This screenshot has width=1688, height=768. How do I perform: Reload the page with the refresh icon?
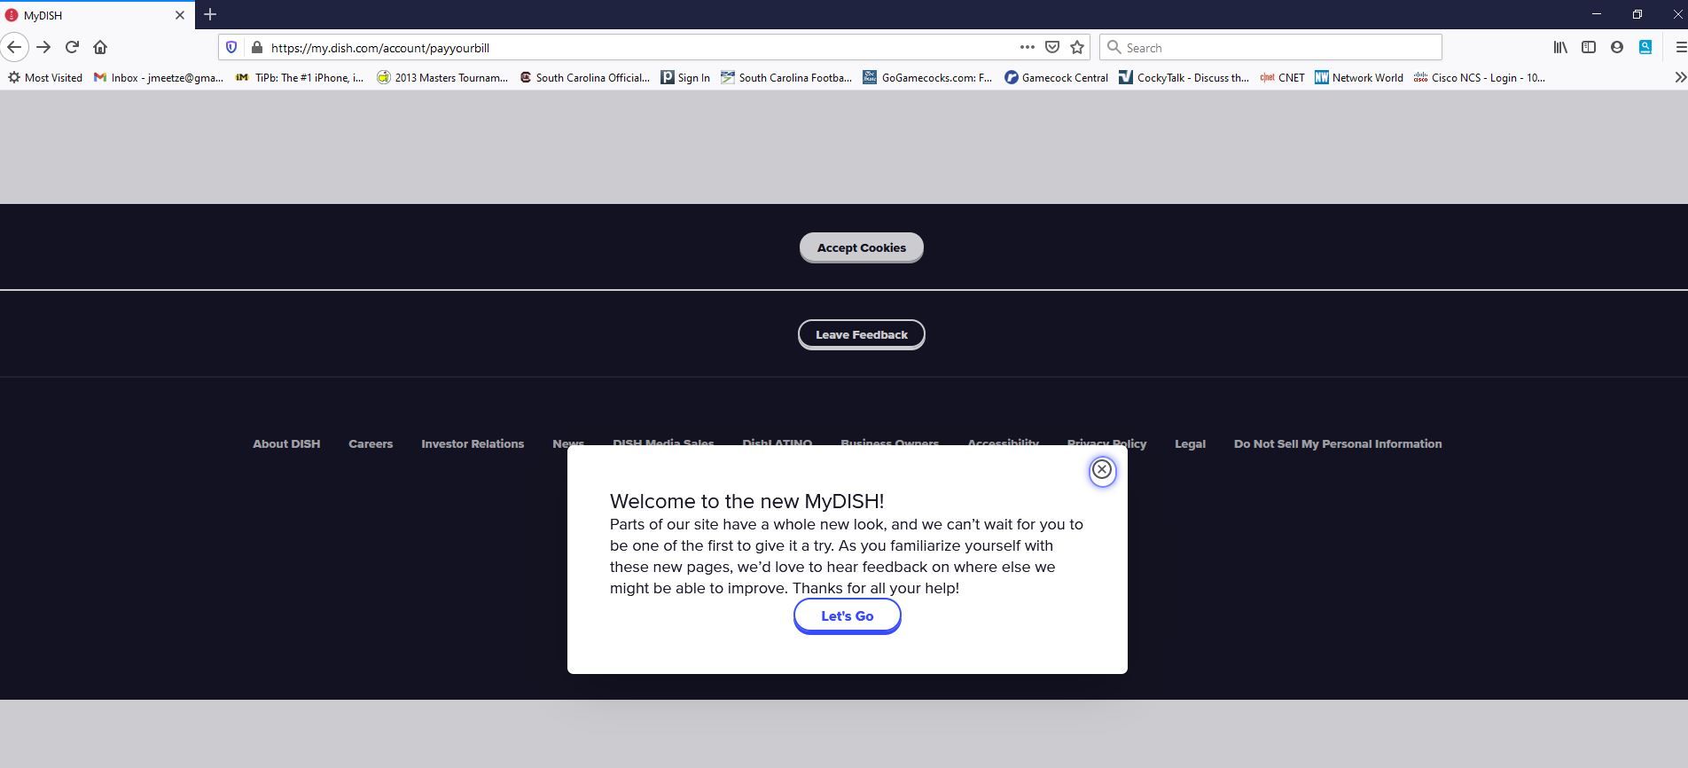pyautogui.click(x=73, y=47)
